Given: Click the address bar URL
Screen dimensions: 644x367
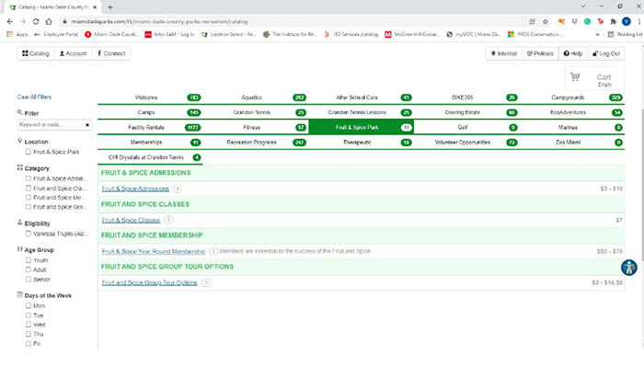Looking at the screenshot, I should click(x=159, y=22).
